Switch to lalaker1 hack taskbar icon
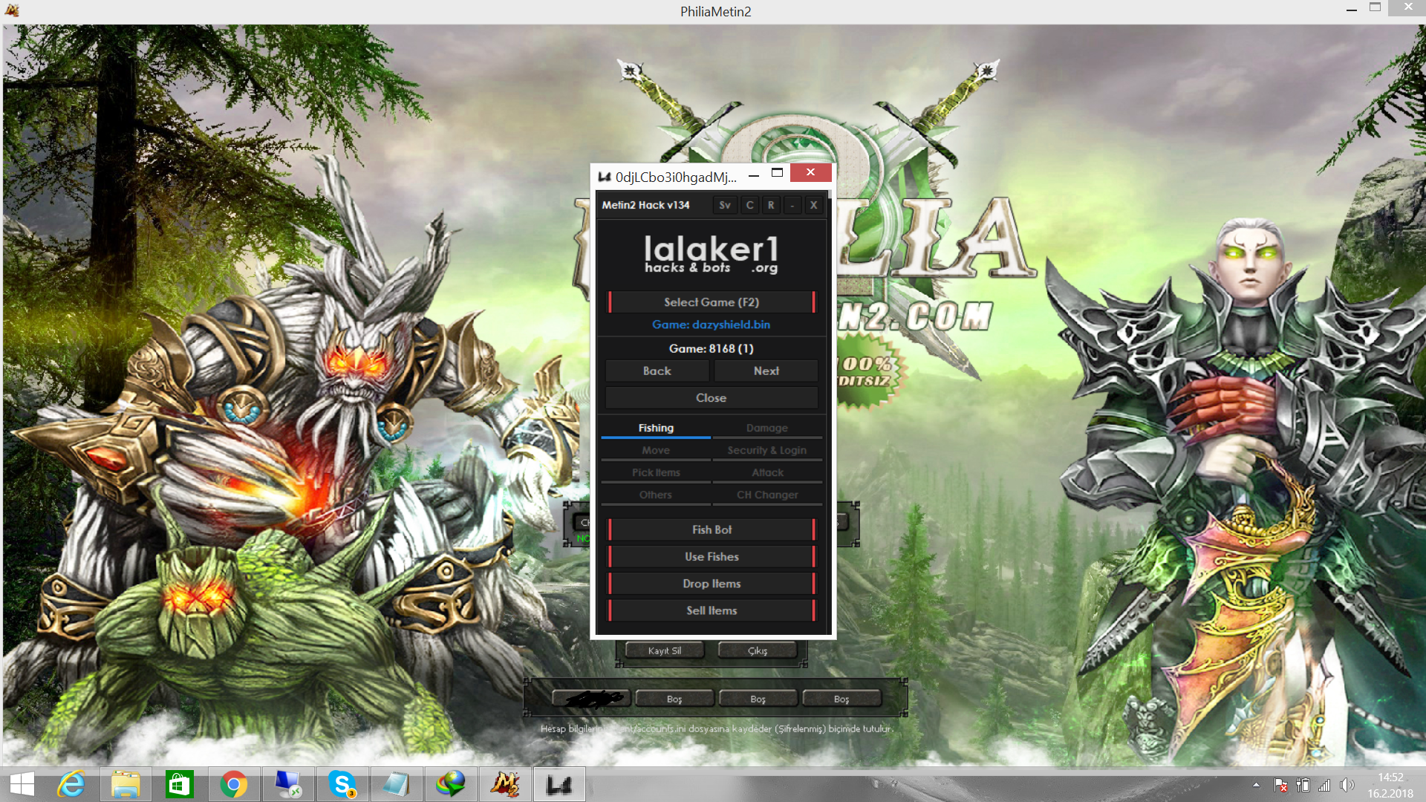The width and height of the screenshot is (1426, 802). (559, 785)
